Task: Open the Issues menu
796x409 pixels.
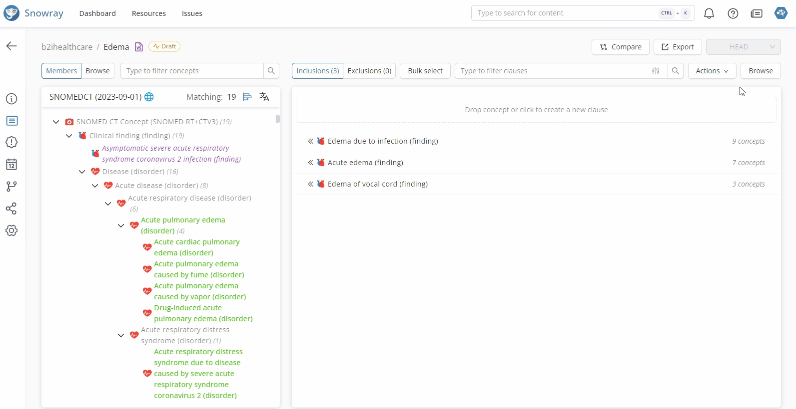Action: coord(192,13)
